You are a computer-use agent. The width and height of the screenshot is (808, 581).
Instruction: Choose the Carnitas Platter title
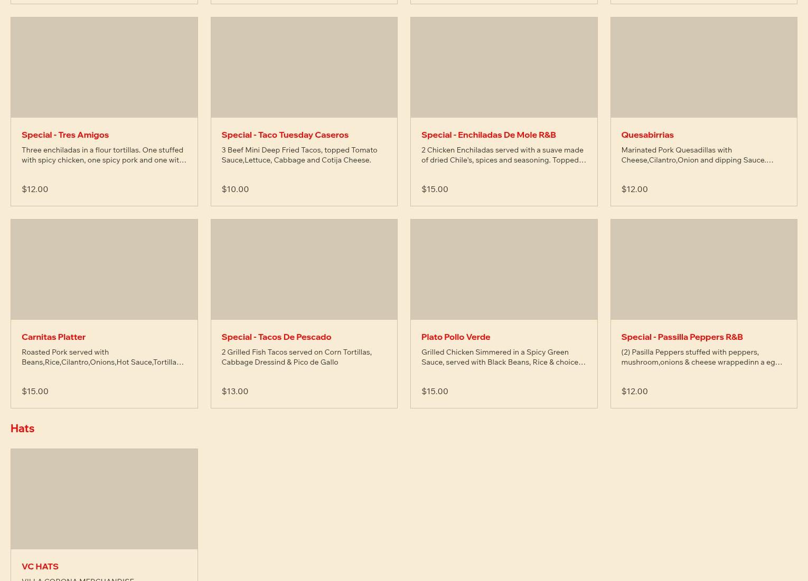coord(53,337)
